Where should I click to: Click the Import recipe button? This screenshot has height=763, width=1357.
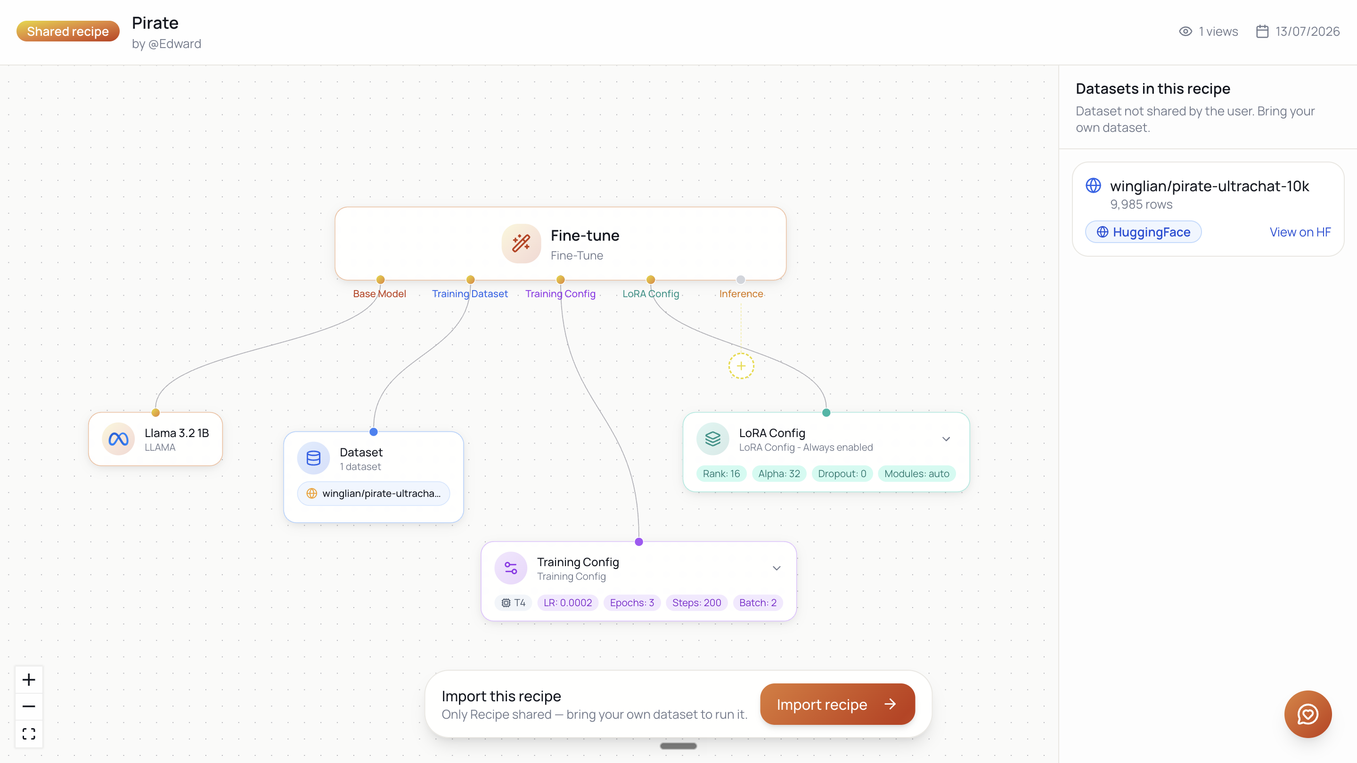[837, 704]
